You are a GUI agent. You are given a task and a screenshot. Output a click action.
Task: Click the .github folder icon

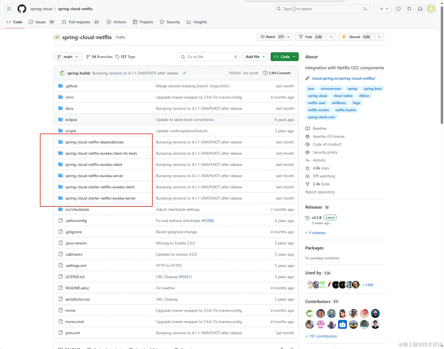point(60,86)
